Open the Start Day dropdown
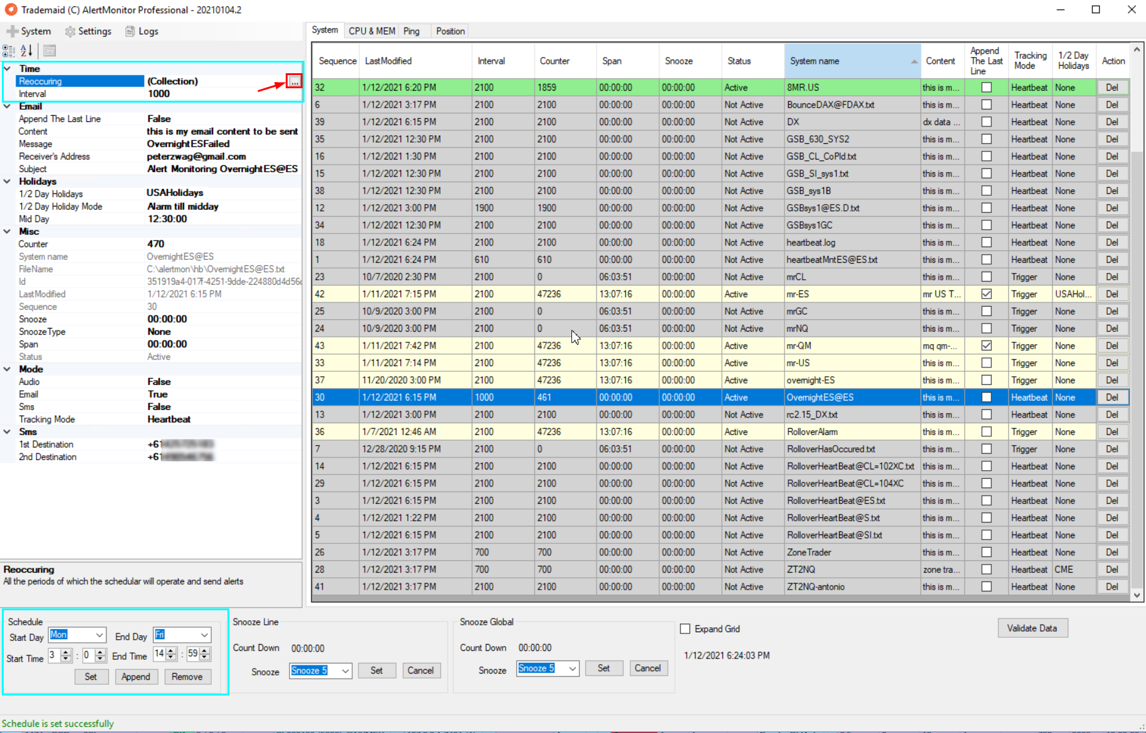This screenshot has height=733, width=1146. tap(99, 635)
